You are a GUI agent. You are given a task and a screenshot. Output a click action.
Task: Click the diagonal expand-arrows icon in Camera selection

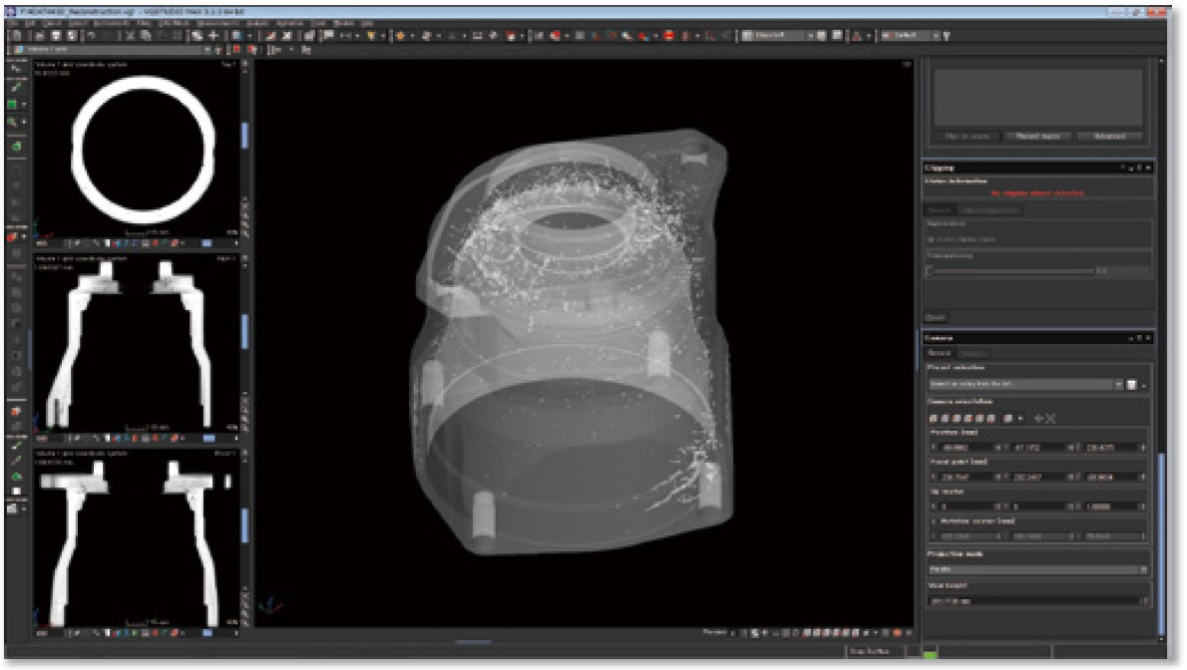point(1050,418)
